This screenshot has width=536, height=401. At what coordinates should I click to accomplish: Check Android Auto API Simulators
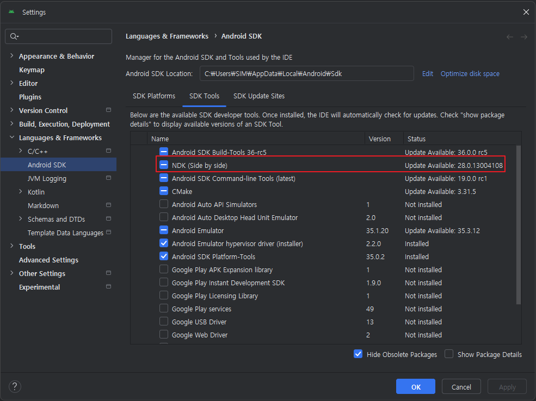pyautogui.click(x=164, y=204)
